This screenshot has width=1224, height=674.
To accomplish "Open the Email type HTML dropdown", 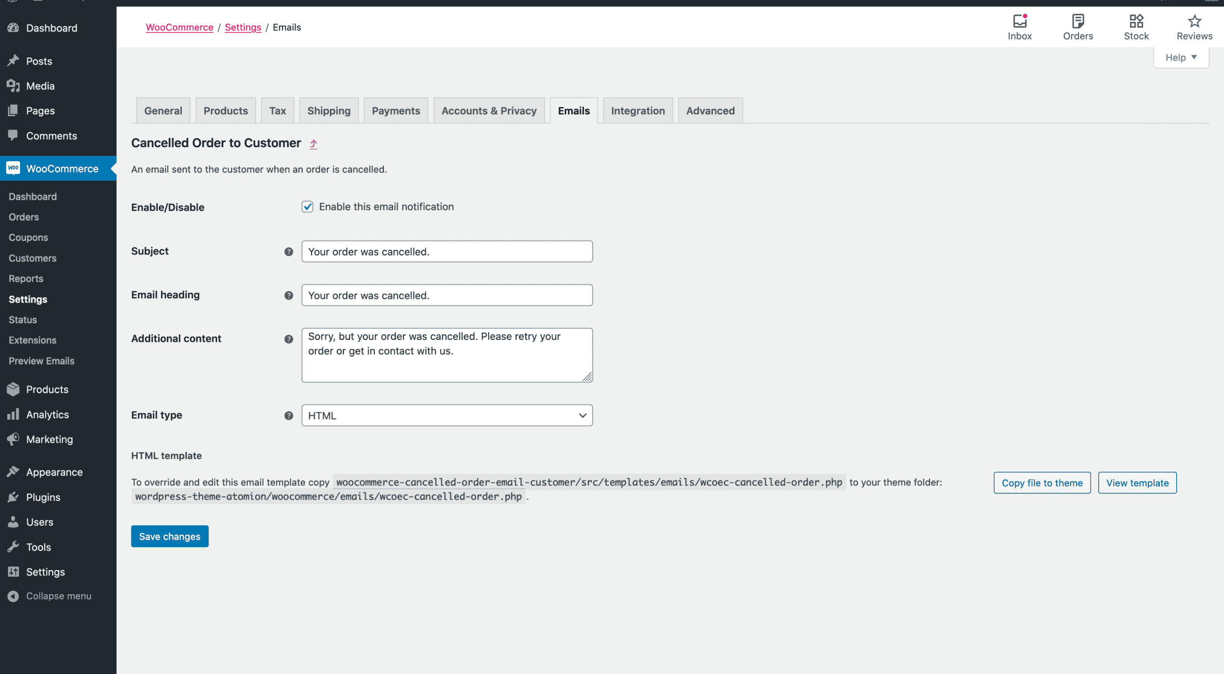I will [447, 415].
